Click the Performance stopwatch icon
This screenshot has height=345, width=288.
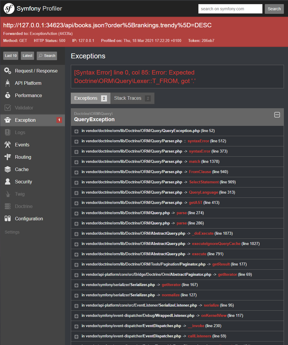[x=7, y=96]
